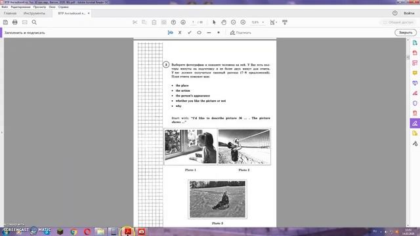Open the search magnifier tool

34,22
